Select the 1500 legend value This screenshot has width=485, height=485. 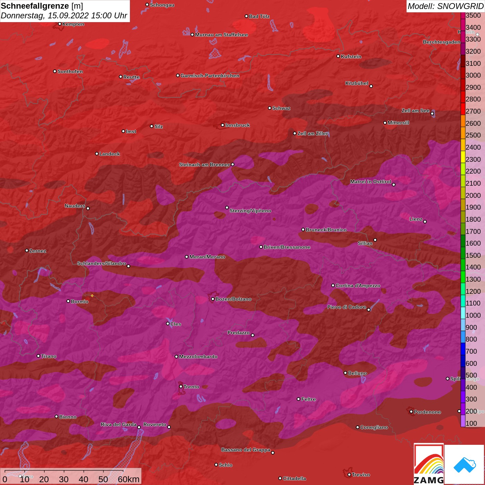click(x=473, y=255)
